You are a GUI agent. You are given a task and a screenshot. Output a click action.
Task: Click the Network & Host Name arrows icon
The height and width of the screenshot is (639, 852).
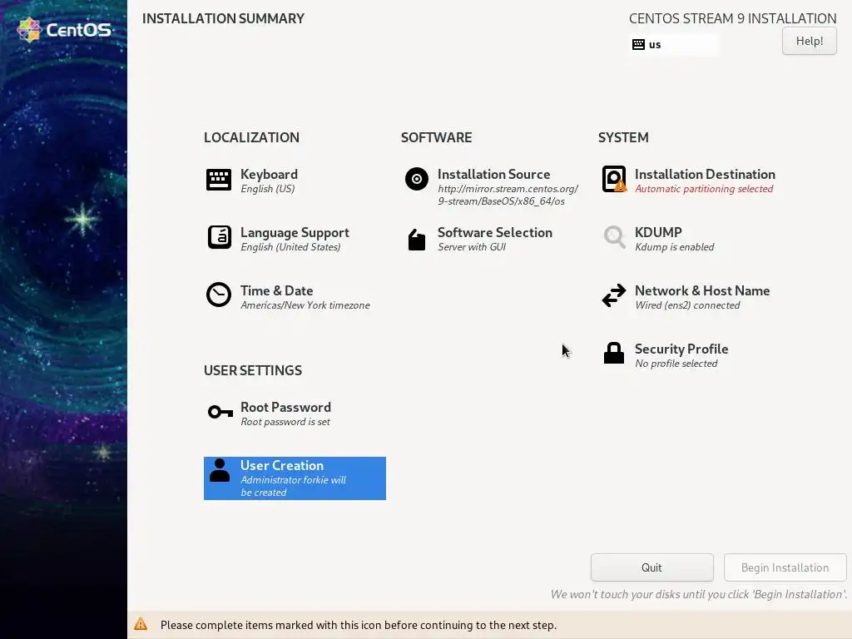pos(614,295)
